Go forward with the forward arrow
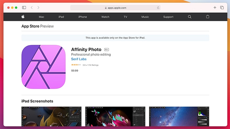This screenshot has height=129, width=230. [x=38, y=8]
